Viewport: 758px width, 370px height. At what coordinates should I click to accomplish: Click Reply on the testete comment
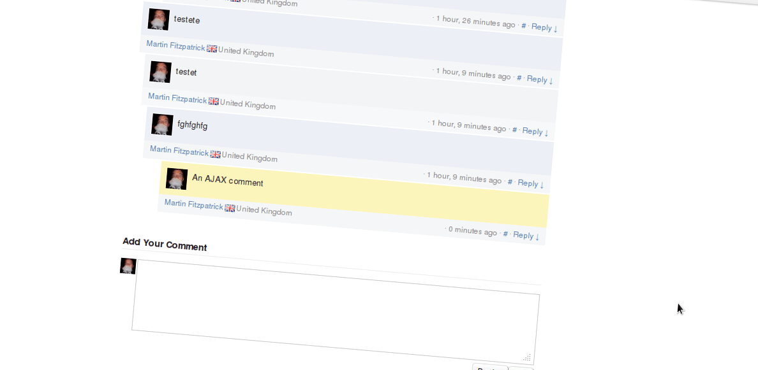click(541, 27)
